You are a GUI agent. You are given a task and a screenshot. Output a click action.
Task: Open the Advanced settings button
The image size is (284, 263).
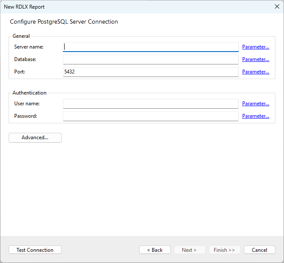click(35, 138)
